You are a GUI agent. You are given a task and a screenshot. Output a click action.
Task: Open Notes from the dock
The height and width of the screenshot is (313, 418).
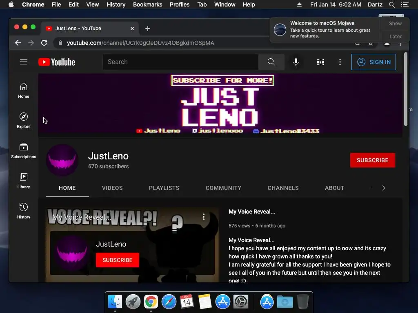click(205, 302)
